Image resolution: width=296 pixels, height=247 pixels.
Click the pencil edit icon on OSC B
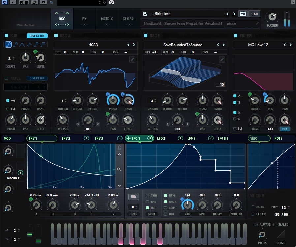tap(222, 60)
